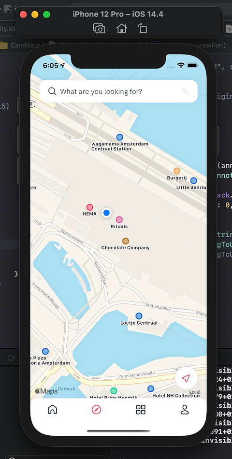The image size is (232, 459).
Task: Select the brown Chocolate Company pin
Action: pyautogui.click(x=125, y=241)
